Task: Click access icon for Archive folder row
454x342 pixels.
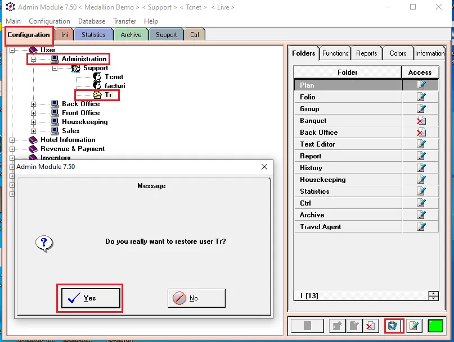Action: point(421,215)
